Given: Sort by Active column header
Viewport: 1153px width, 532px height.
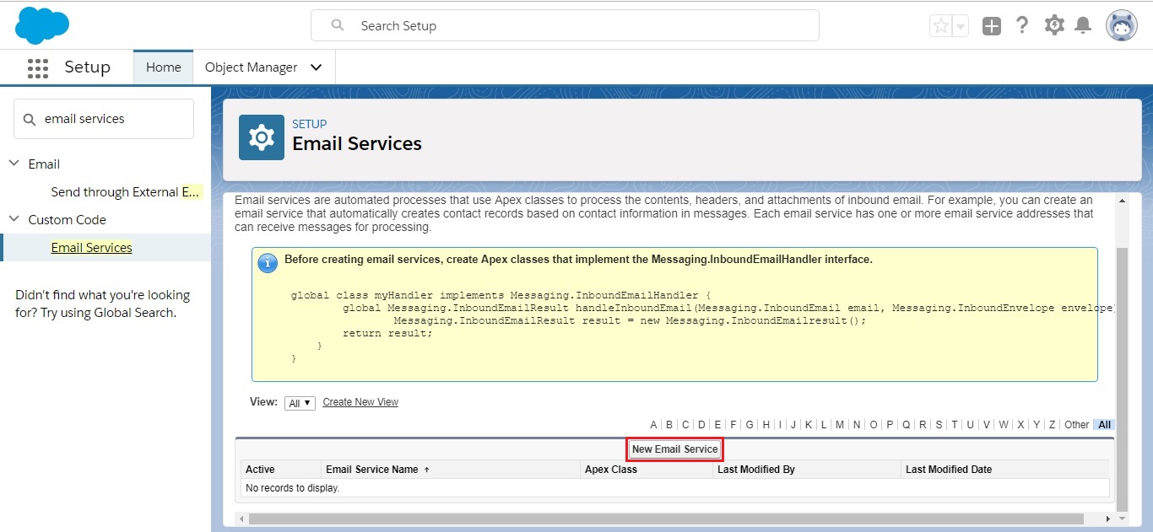Looking at the screenshot, I should point(260,470).
